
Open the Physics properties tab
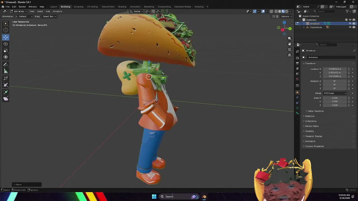point(297,97)
